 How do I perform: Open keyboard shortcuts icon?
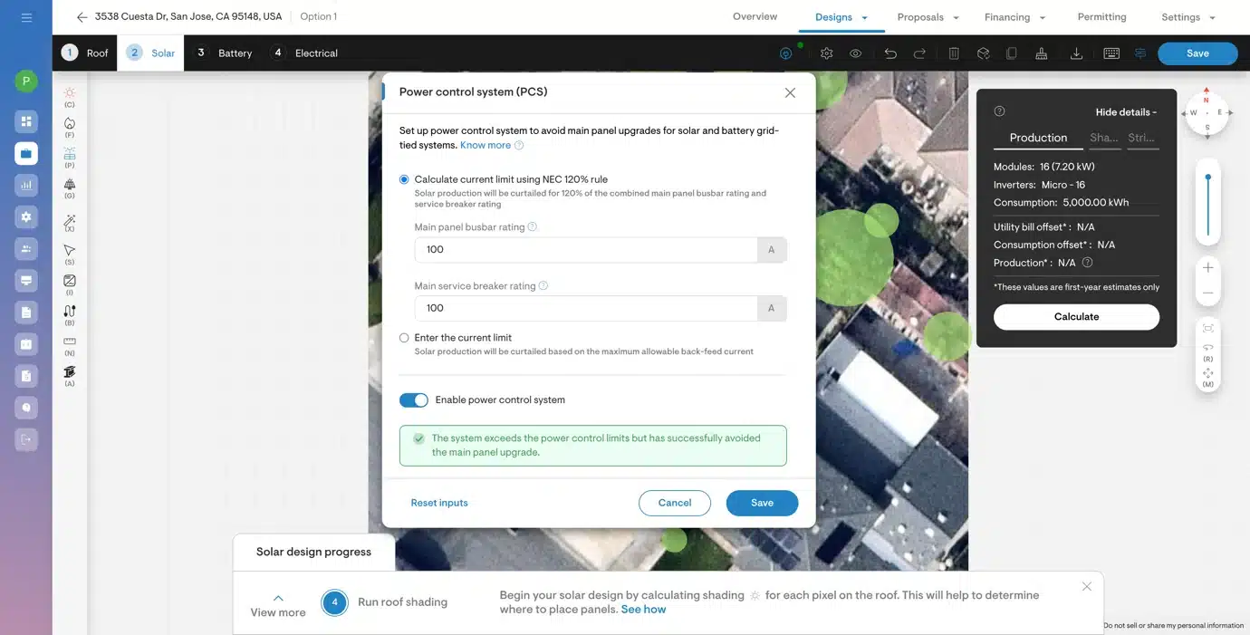pyautogui.click(x=1111, y=53)
